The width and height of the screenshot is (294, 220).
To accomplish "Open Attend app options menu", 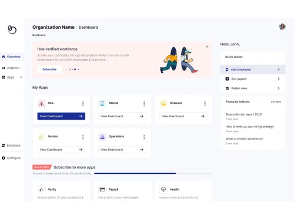I will click(144, 103).
